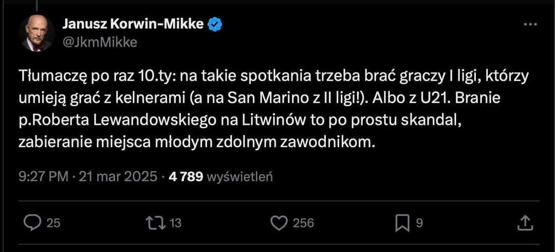Click the like count 256
The width and height of the screenshot is (555, 252).
pyautogui.click(x=303, y=223)
